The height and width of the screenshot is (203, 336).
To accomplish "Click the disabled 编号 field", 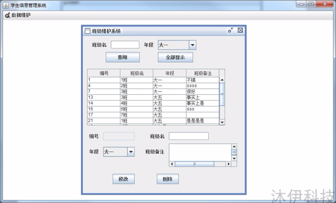I will [x=119, y=136].
